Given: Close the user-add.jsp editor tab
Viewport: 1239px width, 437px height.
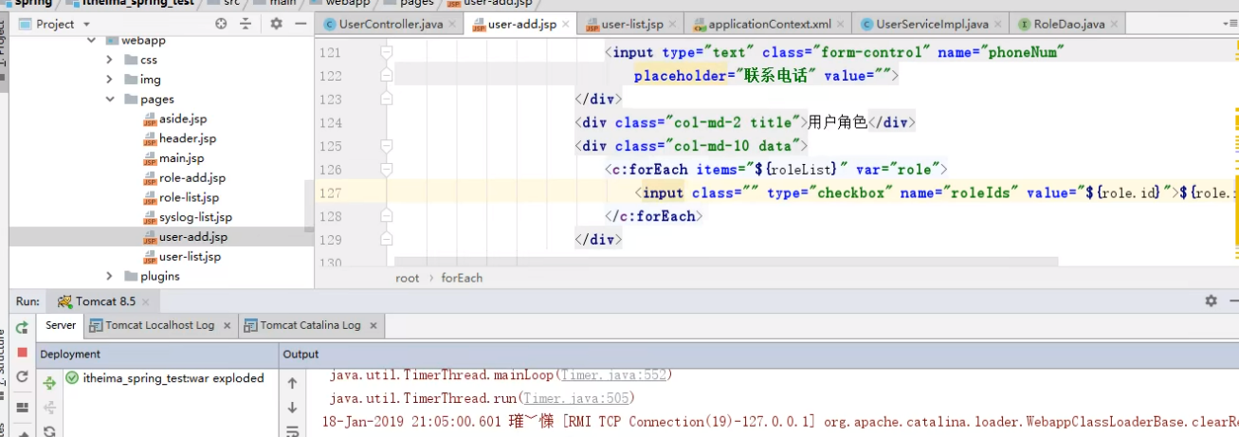Looking at the screenshot, I should (x=566, y=25).
